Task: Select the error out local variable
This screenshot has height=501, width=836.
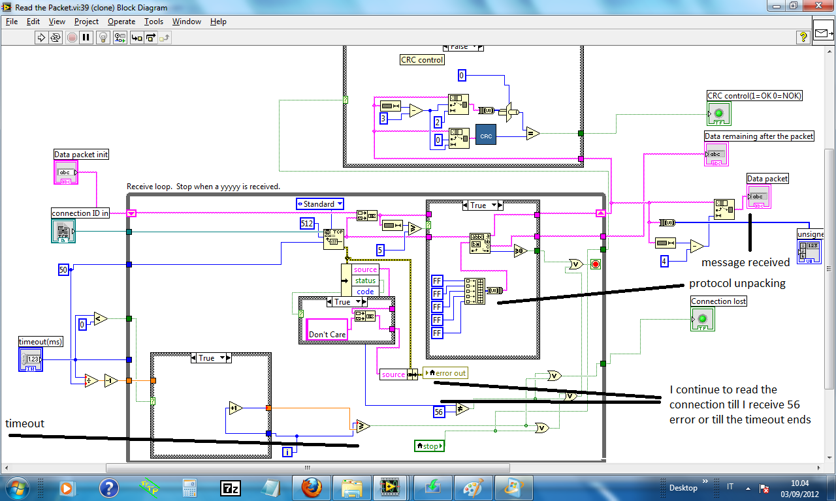Action: click(445, 373)
